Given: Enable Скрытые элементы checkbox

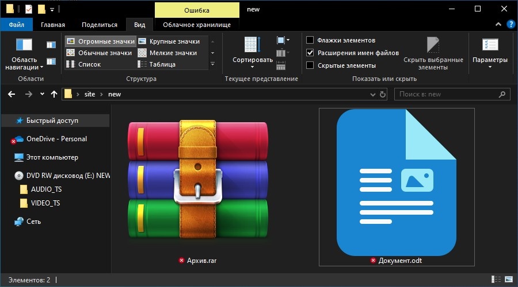Looking at the screenshot, I should (310, 65).
